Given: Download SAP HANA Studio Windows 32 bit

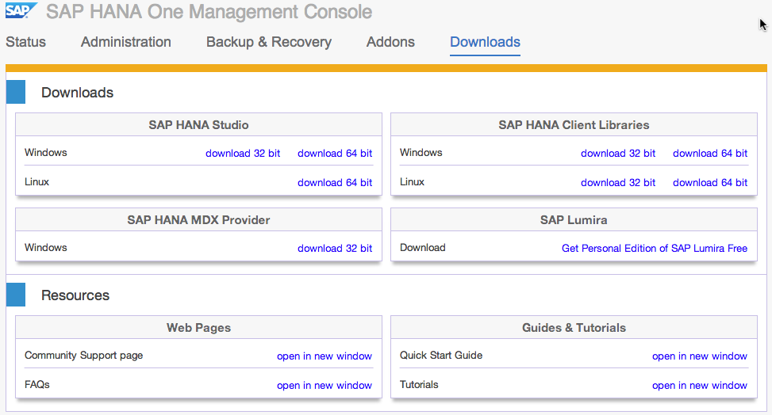Looking at the screenshot, I should pos(243,154).
